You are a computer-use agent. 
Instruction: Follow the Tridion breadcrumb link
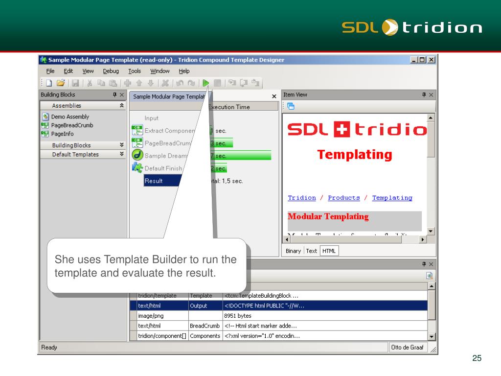coord(301,198)
